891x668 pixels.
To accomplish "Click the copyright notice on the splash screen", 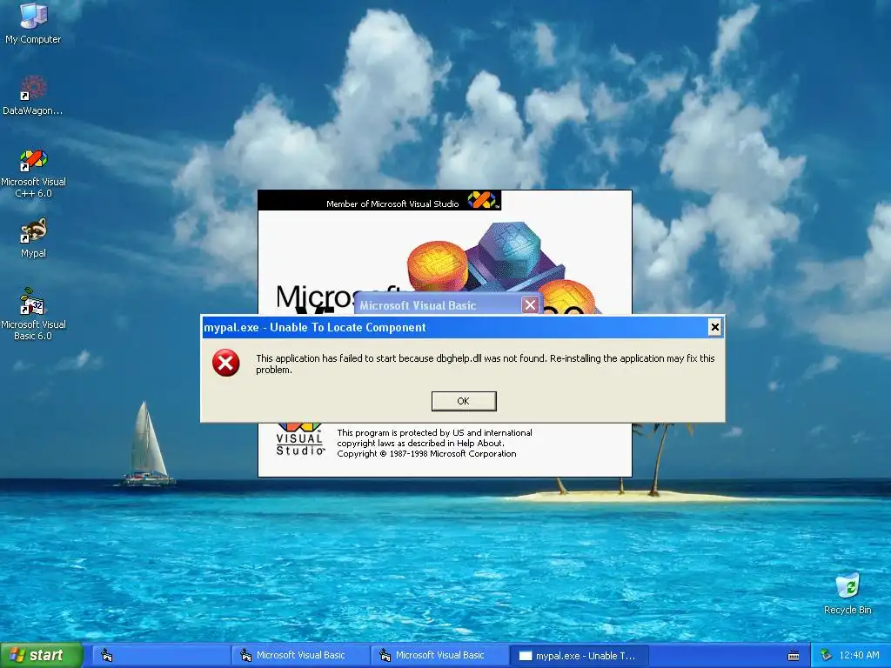I will (434, 443).
